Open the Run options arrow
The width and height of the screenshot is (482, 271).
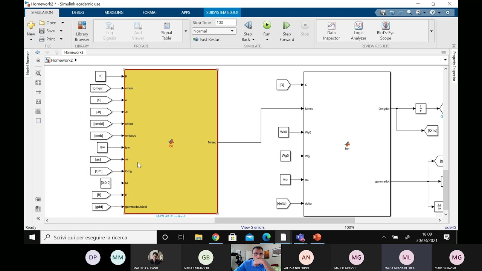coord(267,40)
